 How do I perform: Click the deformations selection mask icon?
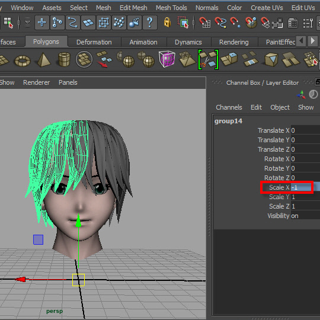pos(104,23)
